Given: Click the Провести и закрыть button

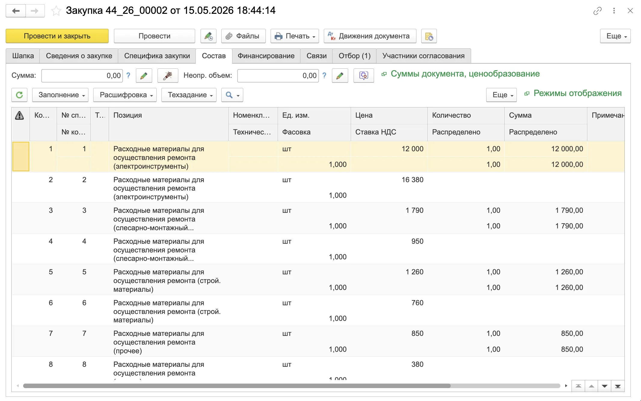Looking at the screenshot, I should (x=57, y=36).
